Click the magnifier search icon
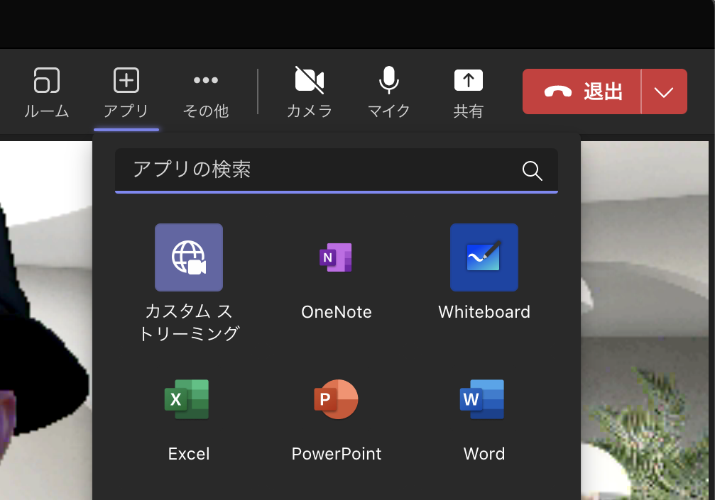This screenshot has width=715, height=500. coord(532,171)
